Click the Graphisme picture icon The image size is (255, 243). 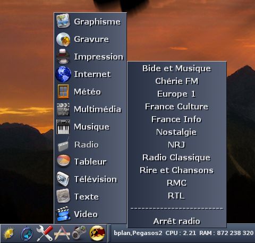click(x=63, y=21)
